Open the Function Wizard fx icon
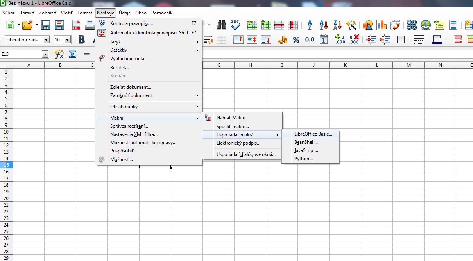The height and width of the screenshot is (261, 473). 59,54
